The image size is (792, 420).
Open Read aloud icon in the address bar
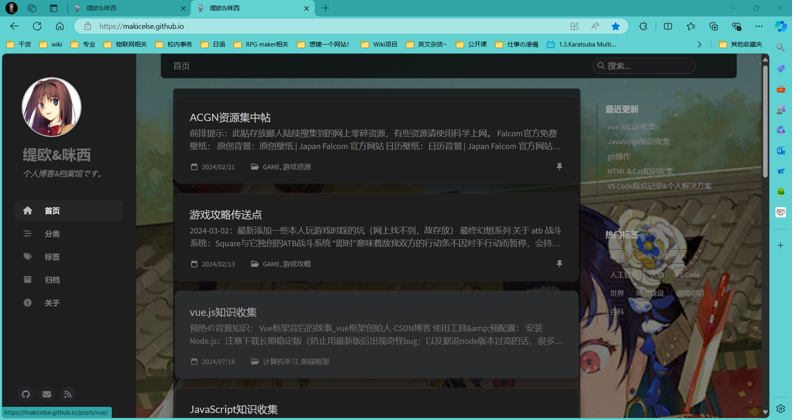tap(595, 26)
